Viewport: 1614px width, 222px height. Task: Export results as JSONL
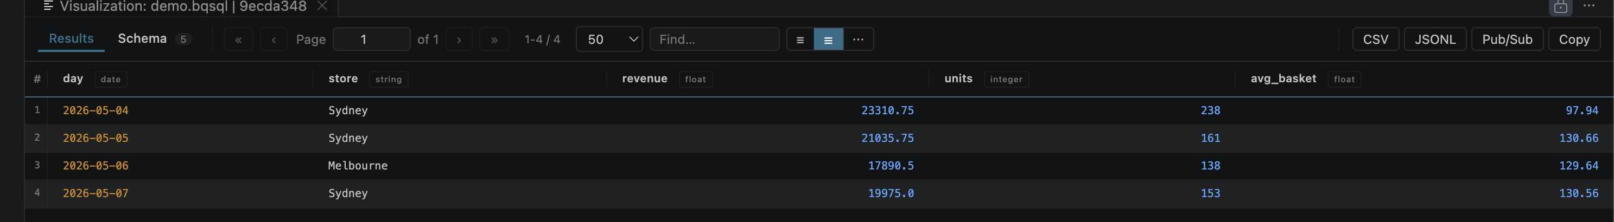coord(1435,40)
